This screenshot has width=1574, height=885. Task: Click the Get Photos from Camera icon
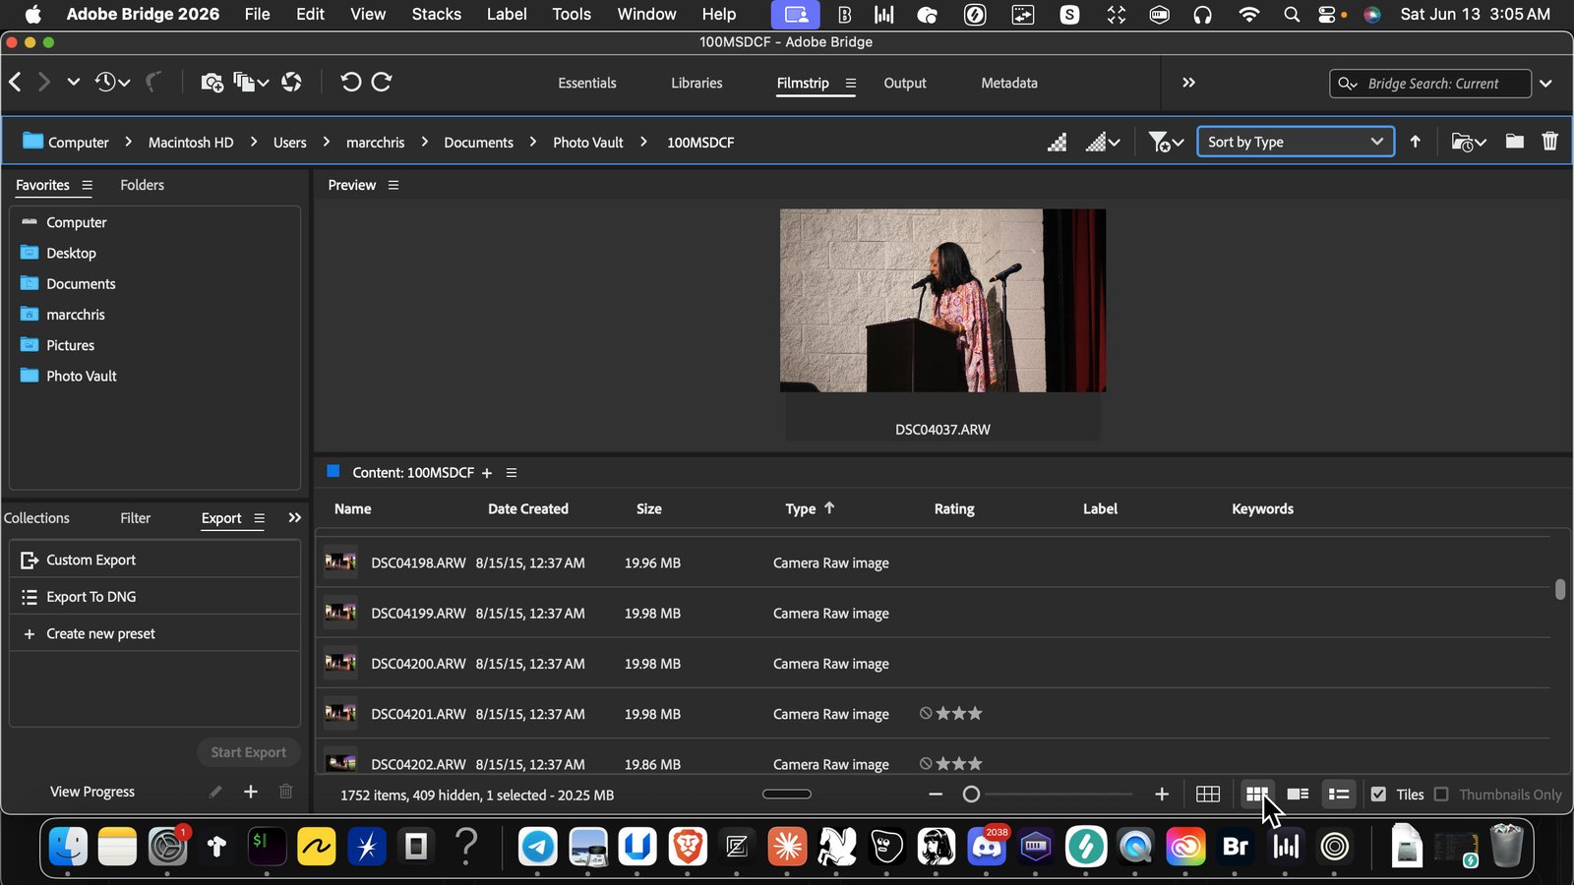click(212, 83)
